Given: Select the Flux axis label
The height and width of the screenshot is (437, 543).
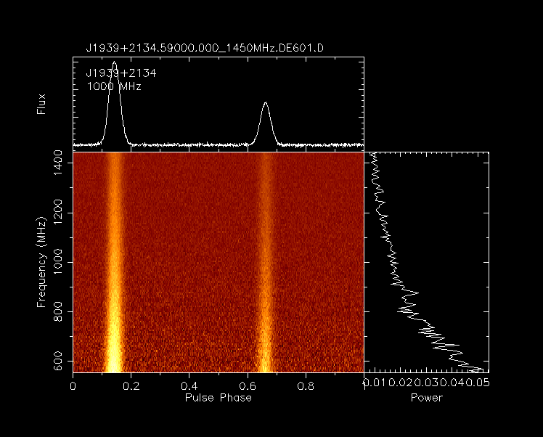Looking at the screenshot, I should 41,104.
